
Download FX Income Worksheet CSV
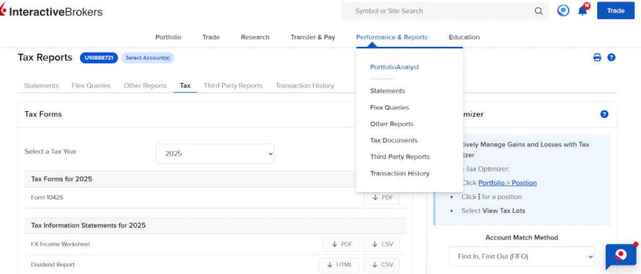381,244
